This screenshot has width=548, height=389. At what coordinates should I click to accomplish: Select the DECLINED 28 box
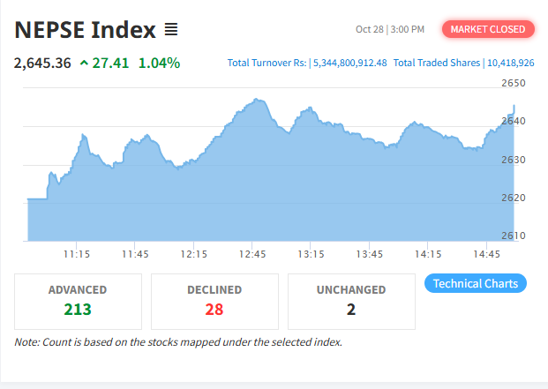click(x=214, y=302)
